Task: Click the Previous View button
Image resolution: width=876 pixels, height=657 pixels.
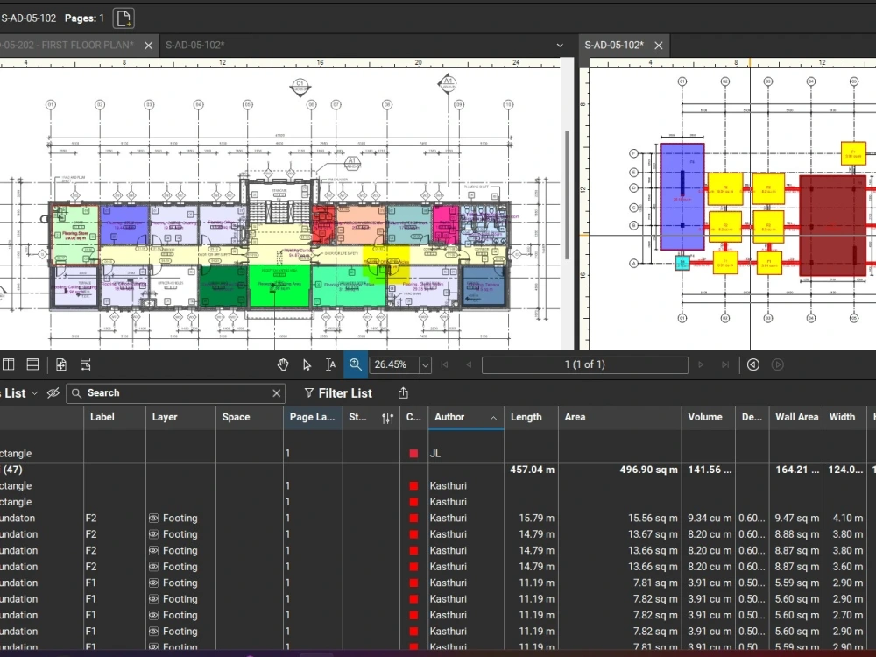Action: [x=753, y=364]
